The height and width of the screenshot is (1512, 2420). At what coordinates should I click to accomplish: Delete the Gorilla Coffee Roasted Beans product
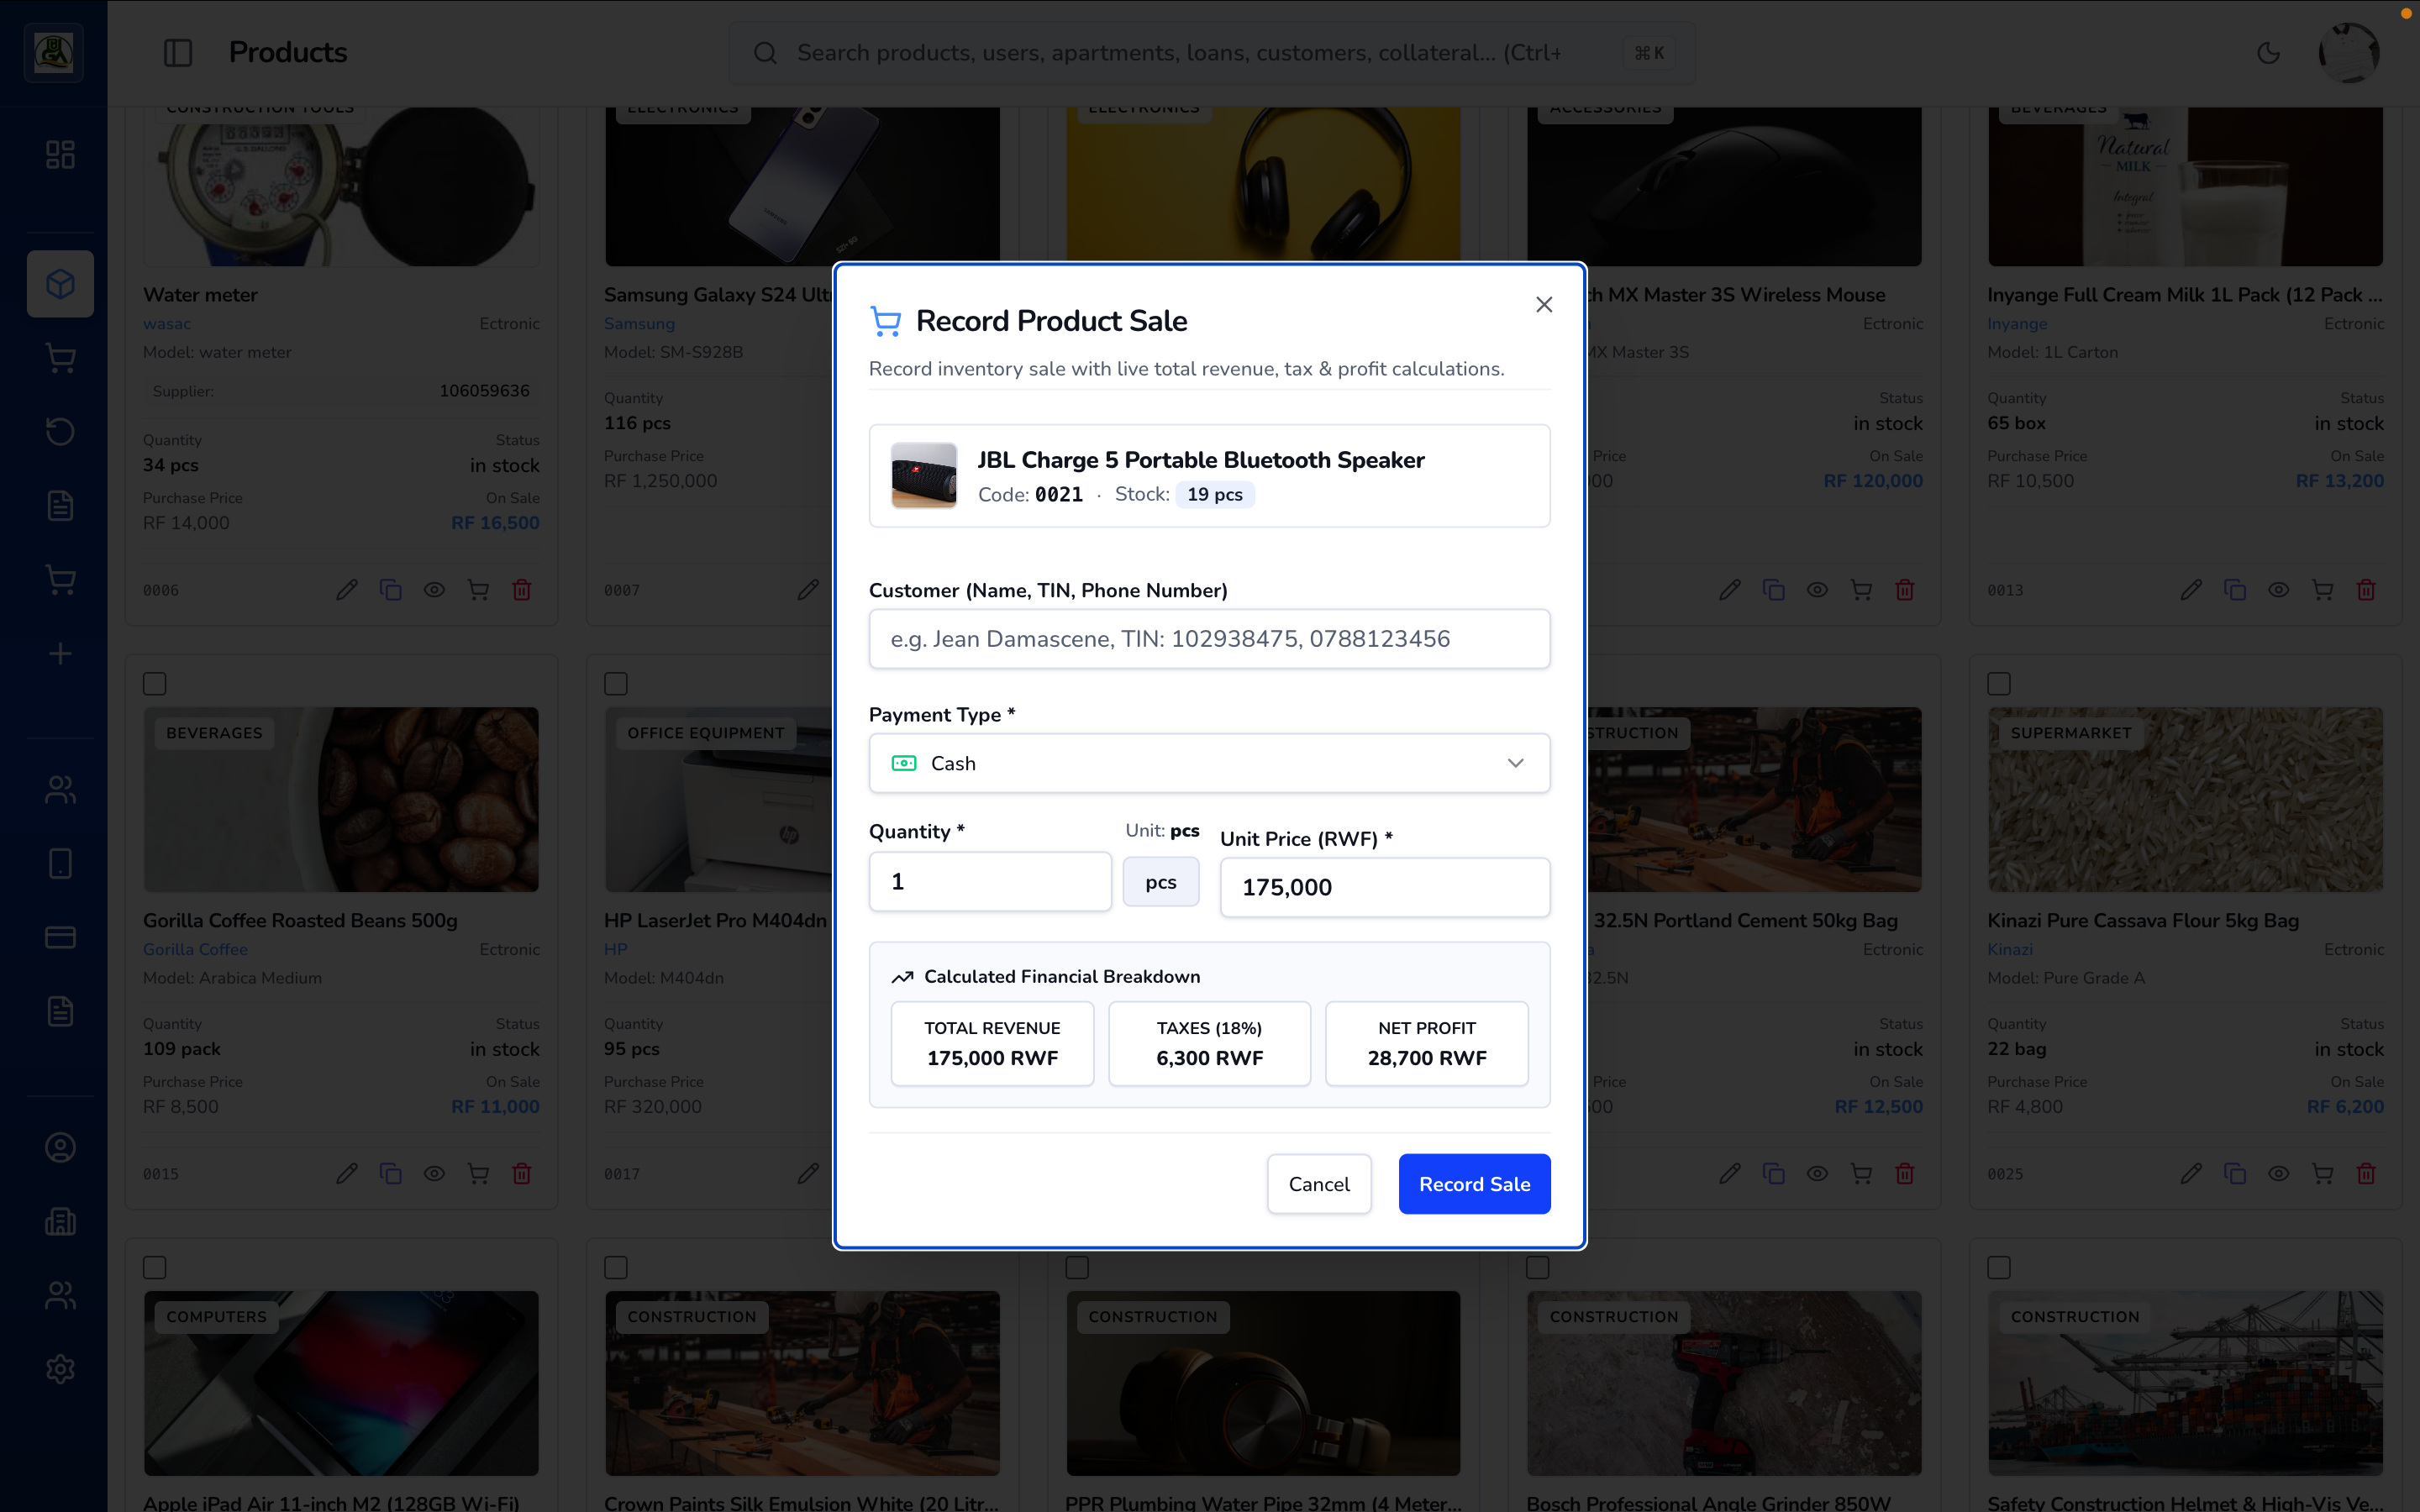click(522, 1174)
